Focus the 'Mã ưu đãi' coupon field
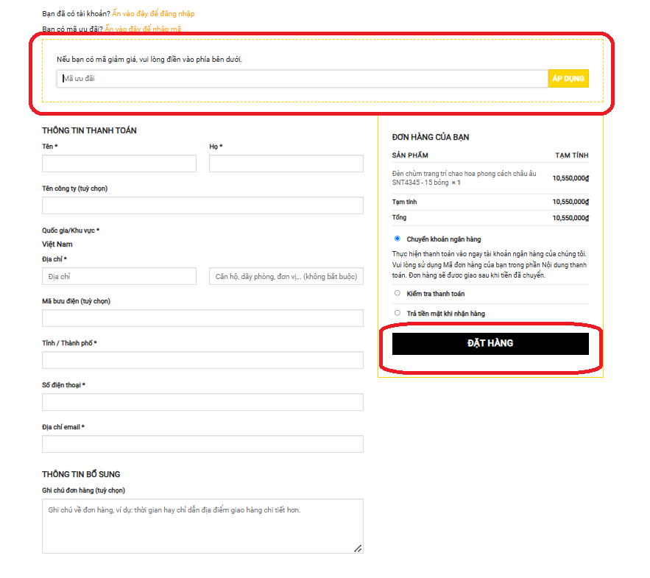The image size is (650, 578). pyautogui.click(x=302, y=79)
